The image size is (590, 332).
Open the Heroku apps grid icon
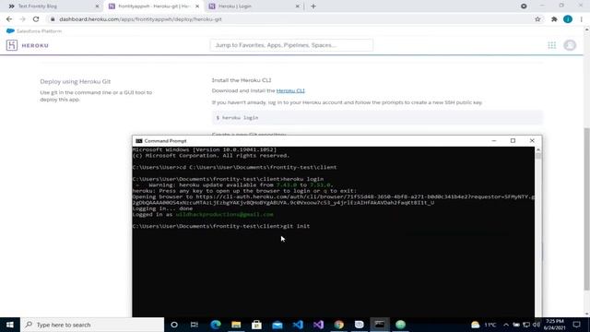coord(551,45)
